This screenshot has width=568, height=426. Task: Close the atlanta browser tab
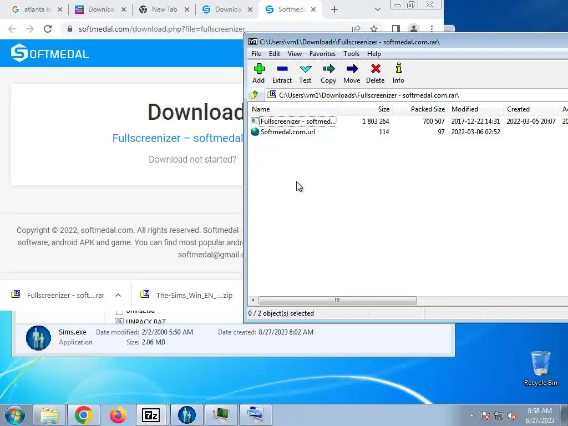click(x=60, y=10)
